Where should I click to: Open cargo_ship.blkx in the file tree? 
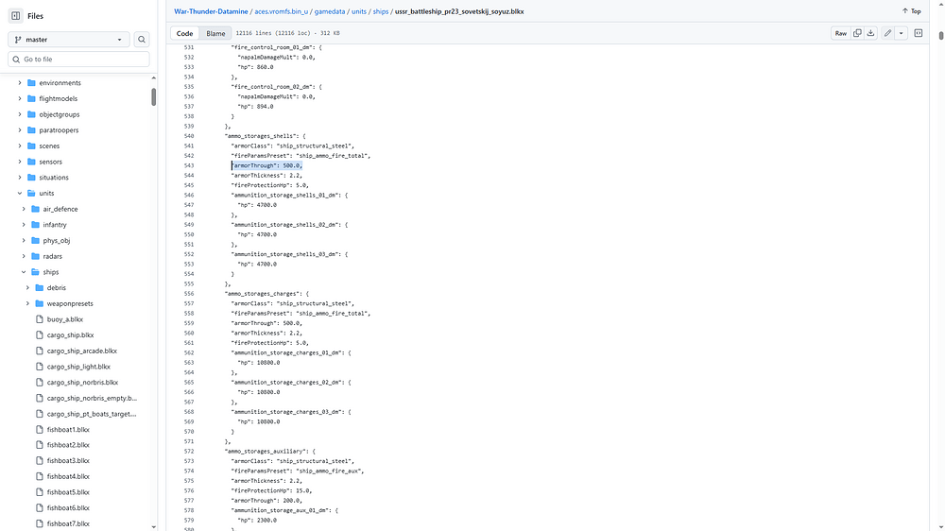click(x=70, y=335)
